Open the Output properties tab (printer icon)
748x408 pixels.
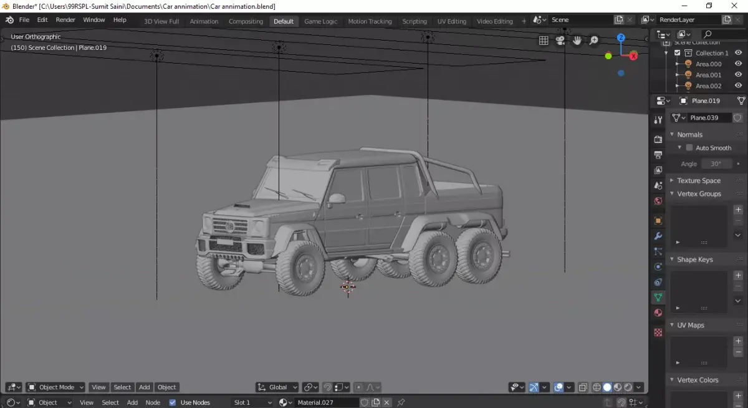coord(658,154)
